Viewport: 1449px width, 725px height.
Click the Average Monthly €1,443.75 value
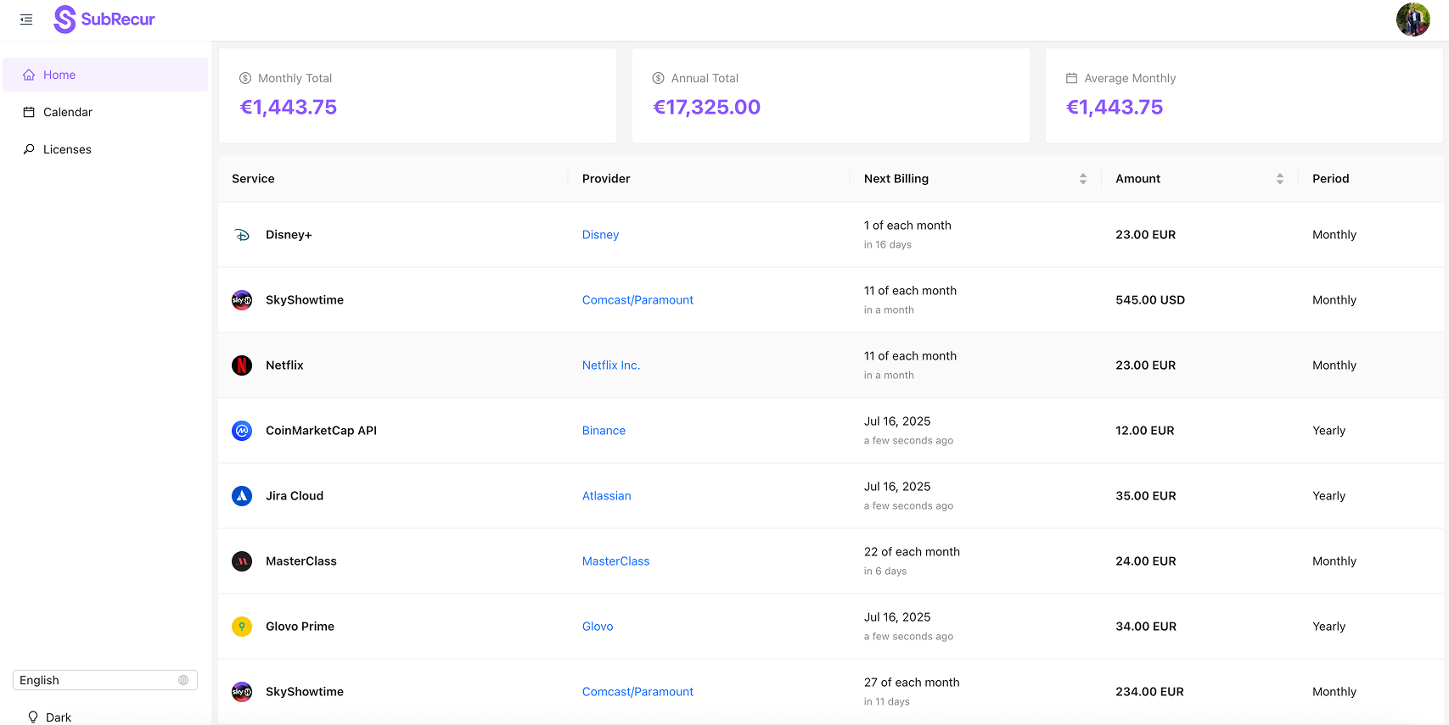point(1115,107)
